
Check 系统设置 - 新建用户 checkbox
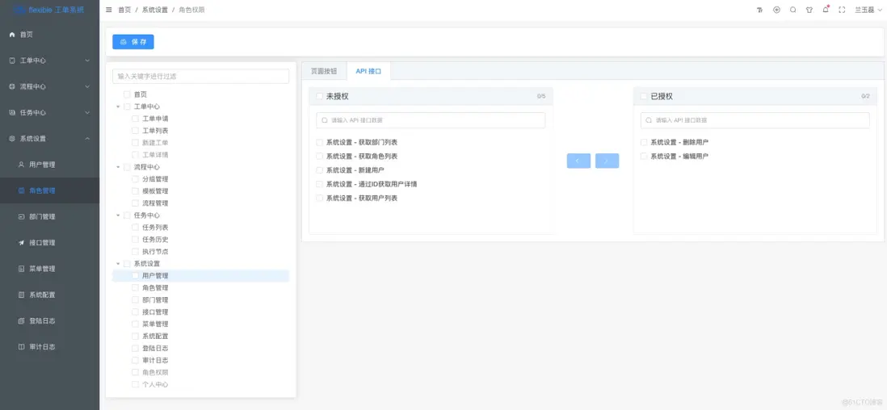point(320,170)
